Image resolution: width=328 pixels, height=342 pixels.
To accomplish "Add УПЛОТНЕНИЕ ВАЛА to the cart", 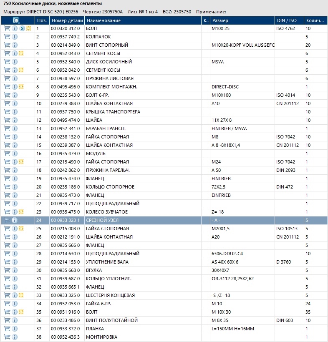I will click(7, 262).
